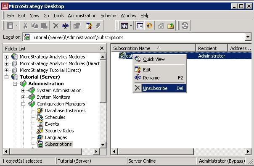The width and height of the screenshot is (254, 166).
Task: Click the subscriptions pane scroll right arrow
Action: 248,152
